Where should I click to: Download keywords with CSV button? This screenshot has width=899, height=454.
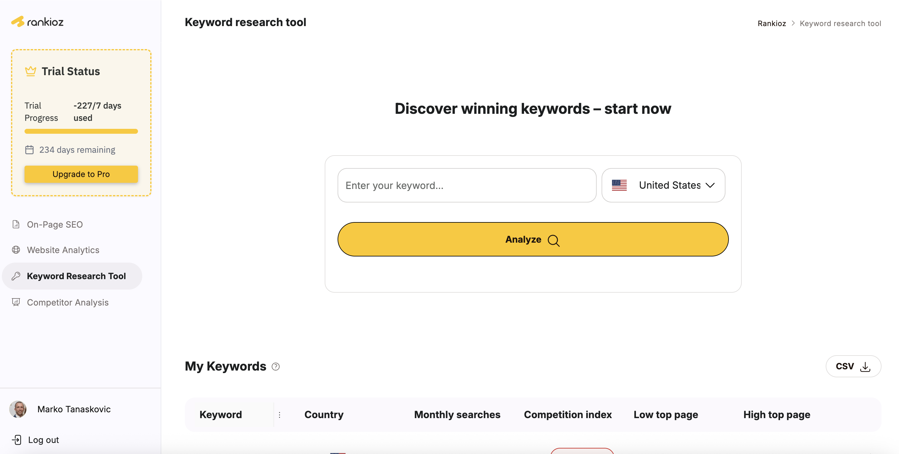point(853,366)
